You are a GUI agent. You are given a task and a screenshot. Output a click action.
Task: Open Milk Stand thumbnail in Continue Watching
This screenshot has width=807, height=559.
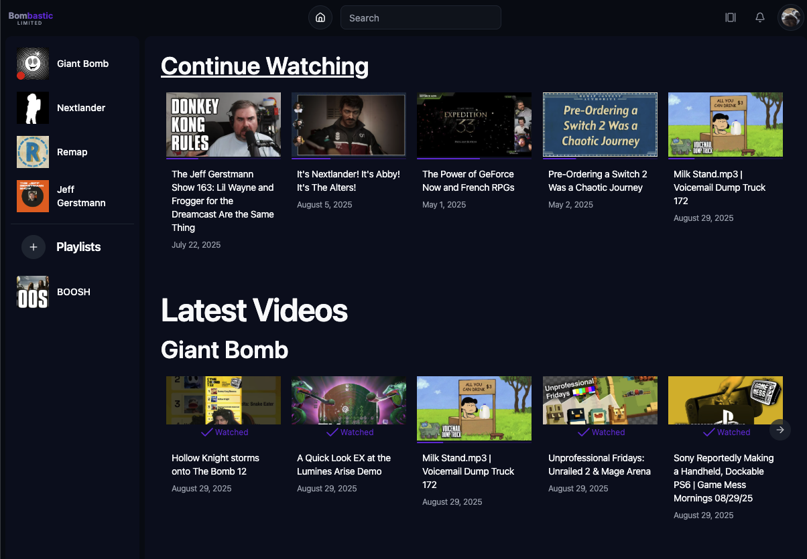point(725,125)
